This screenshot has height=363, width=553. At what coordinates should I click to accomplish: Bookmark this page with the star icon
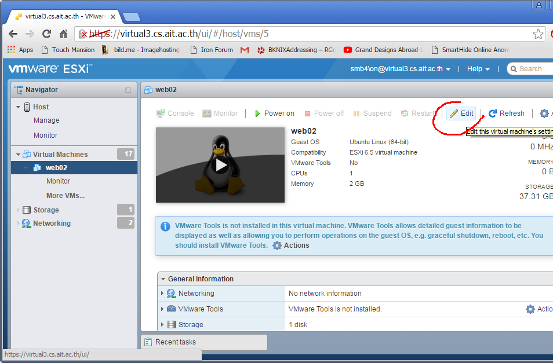[538, 34]
